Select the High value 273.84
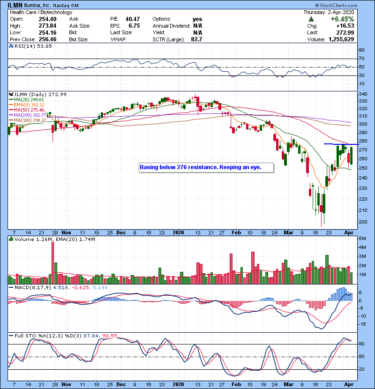 [47, 26]
